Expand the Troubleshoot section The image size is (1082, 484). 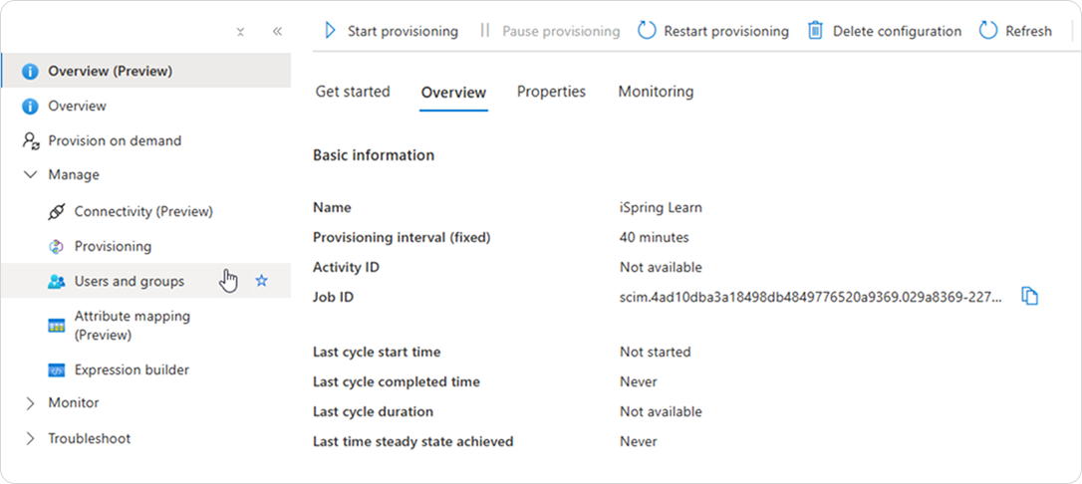(30, 438)
